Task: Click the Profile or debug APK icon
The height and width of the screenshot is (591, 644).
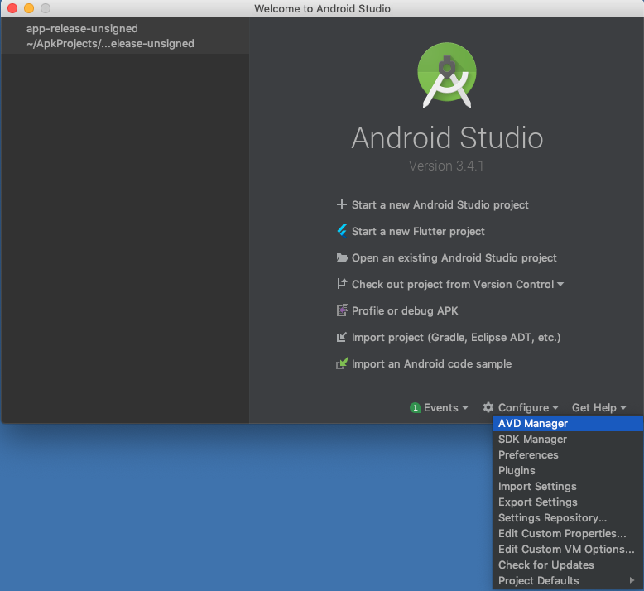Action: [342, 310]
